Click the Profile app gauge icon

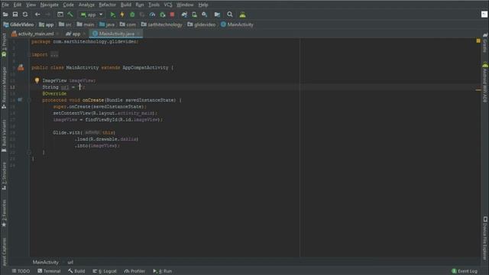click(x=152, y=15)
